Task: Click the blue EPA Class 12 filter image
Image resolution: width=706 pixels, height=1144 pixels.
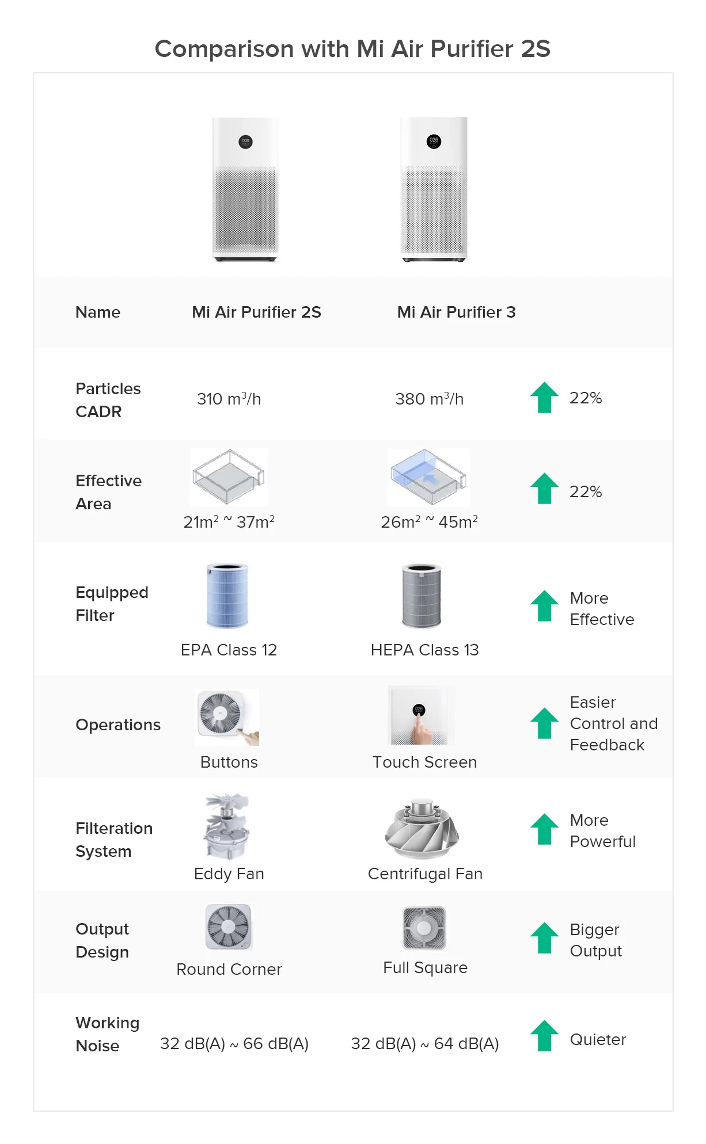Action: (x=227, y=596)
